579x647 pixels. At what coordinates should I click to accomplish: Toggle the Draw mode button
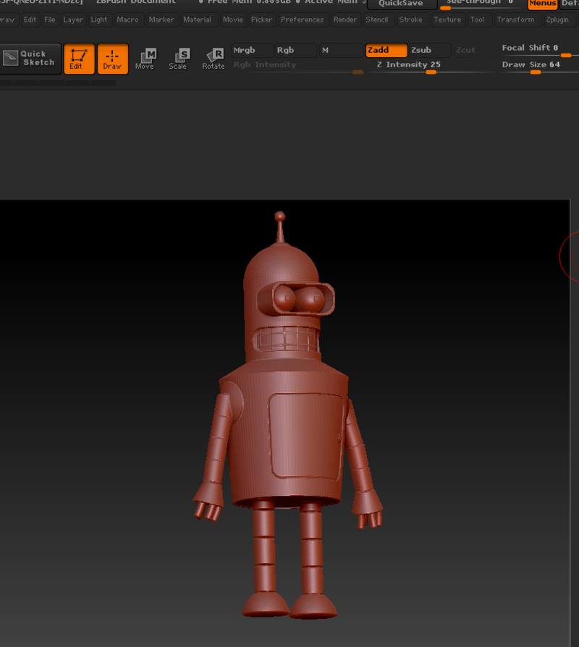click(x=113, y=59)
